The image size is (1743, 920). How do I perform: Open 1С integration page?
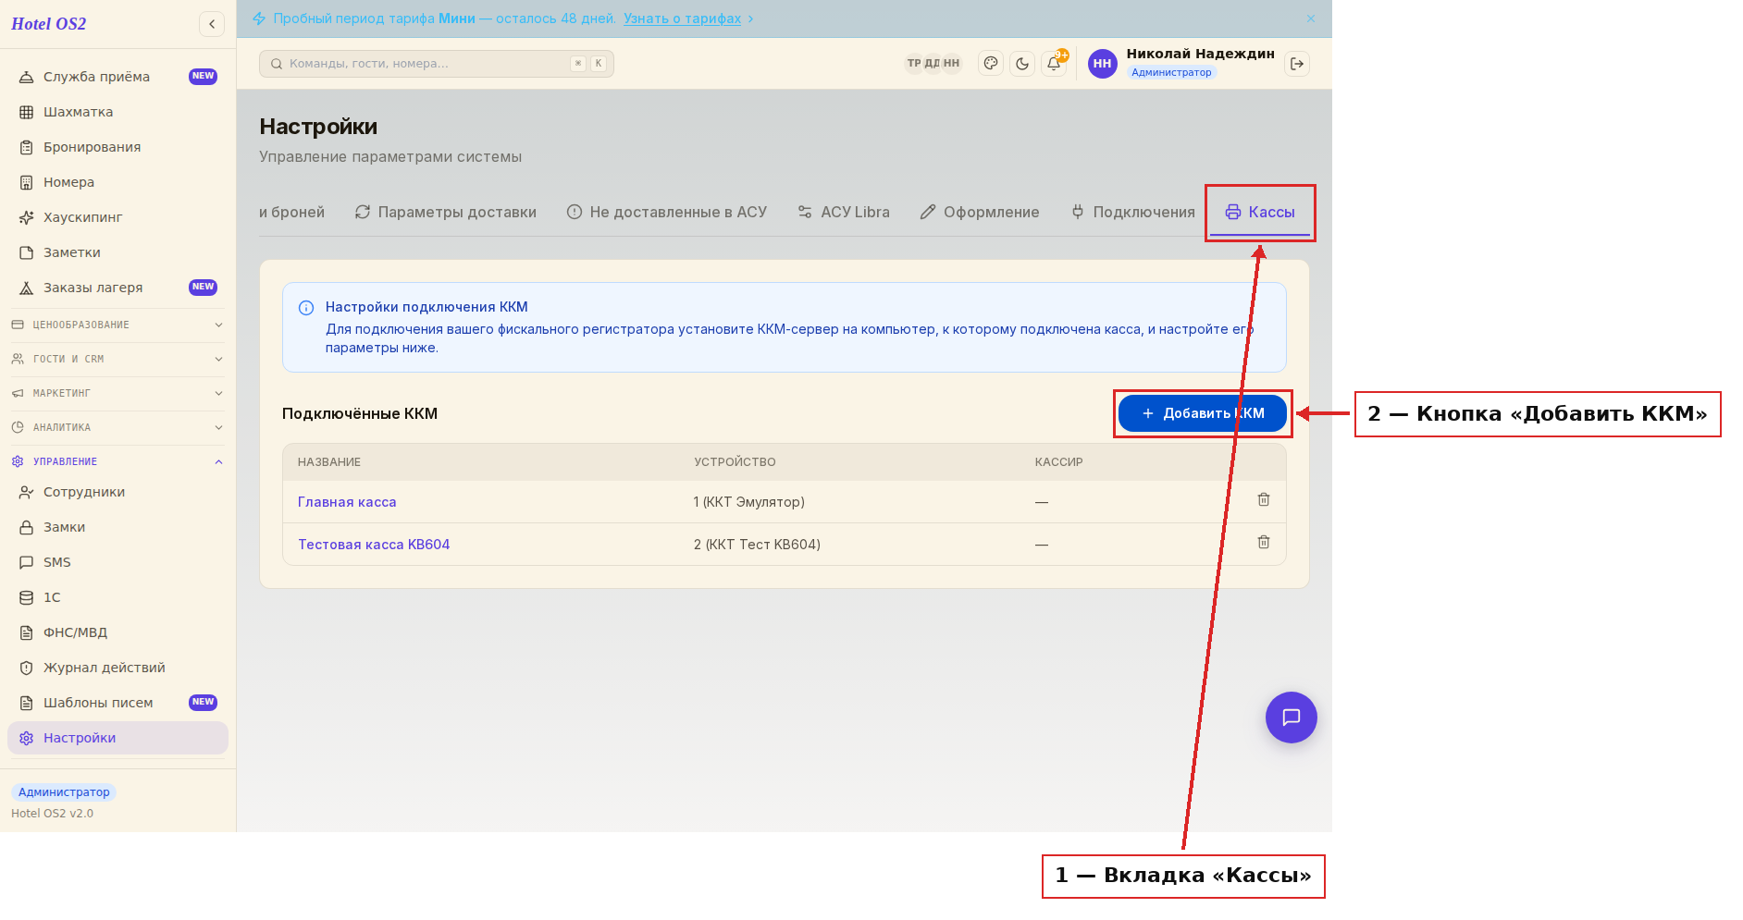coord(117,597)
